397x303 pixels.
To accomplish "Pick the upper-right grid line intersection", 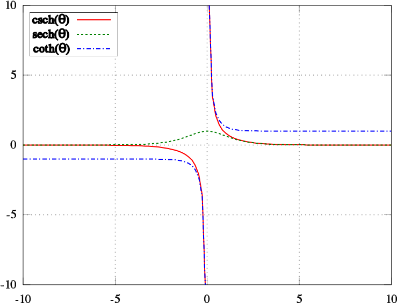I will pos(299,75).
